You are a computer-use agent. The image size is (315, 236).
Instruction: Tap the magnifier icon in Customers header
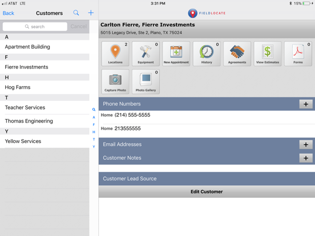pyautogui.click(x=76, y=13)
